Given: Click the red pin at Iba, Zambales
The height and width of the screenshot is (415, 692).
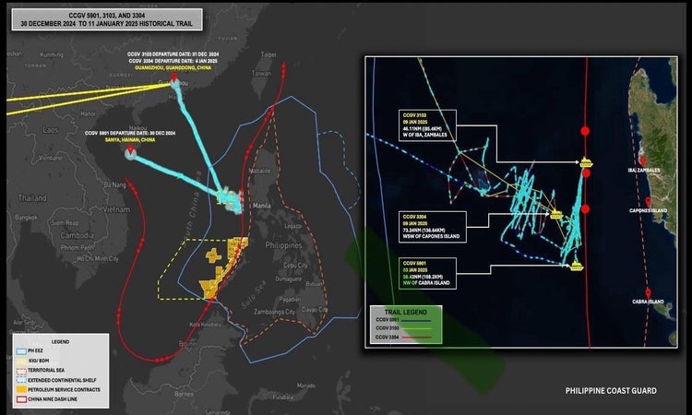Looking at the screenshot, I should click(x=643, y=161).
